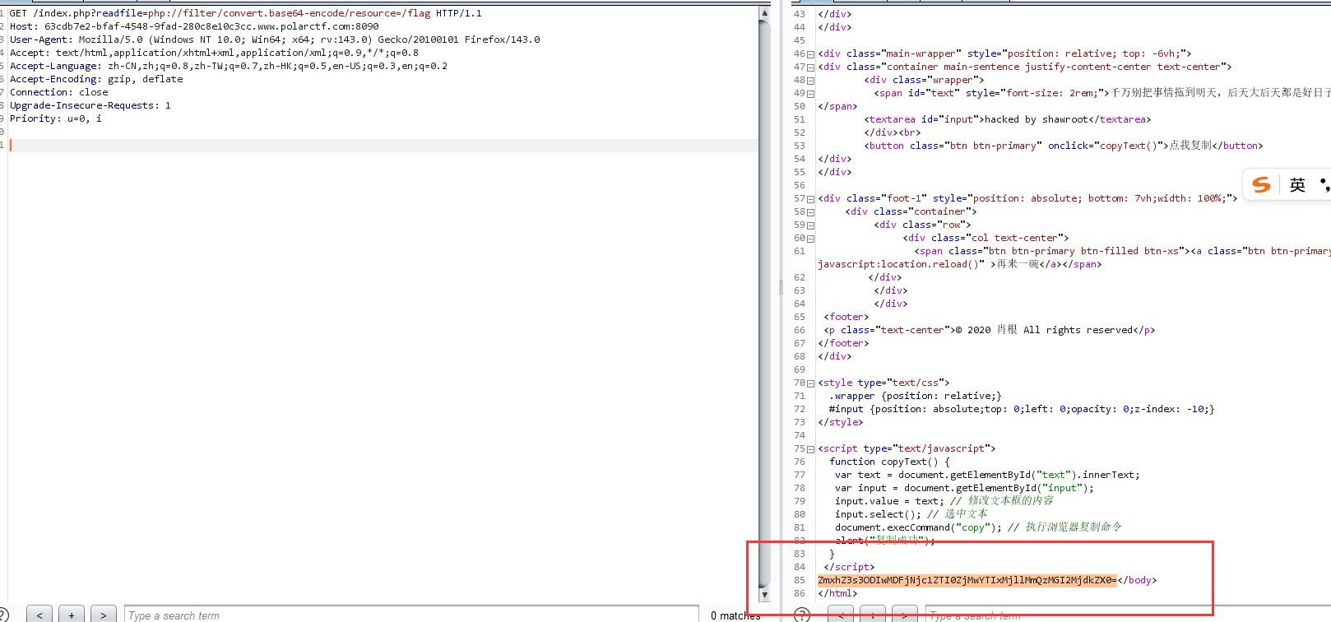The height and width of the screenshot is (622, 1331).
Task: Collapse the container div fold at line 58
Action: click(811, 212)
